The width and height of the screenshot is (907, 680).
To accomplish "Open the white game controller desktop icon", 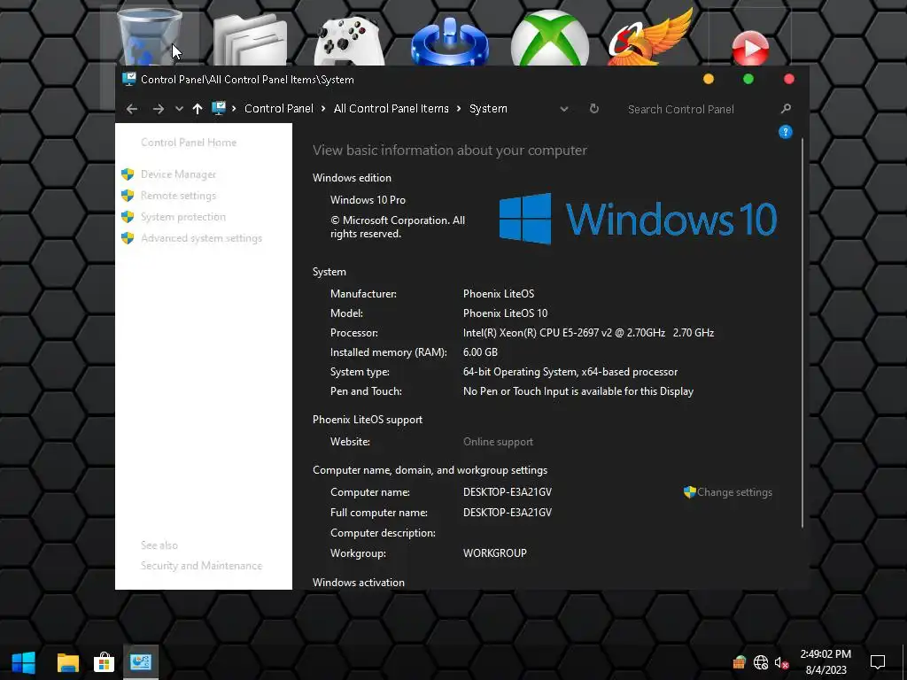I will (x=349, y=41).
